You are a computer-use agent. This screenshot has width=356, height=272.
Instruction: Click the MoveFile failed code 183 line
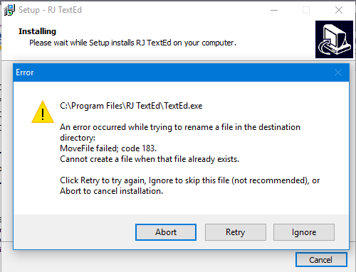tap(108, 148)
